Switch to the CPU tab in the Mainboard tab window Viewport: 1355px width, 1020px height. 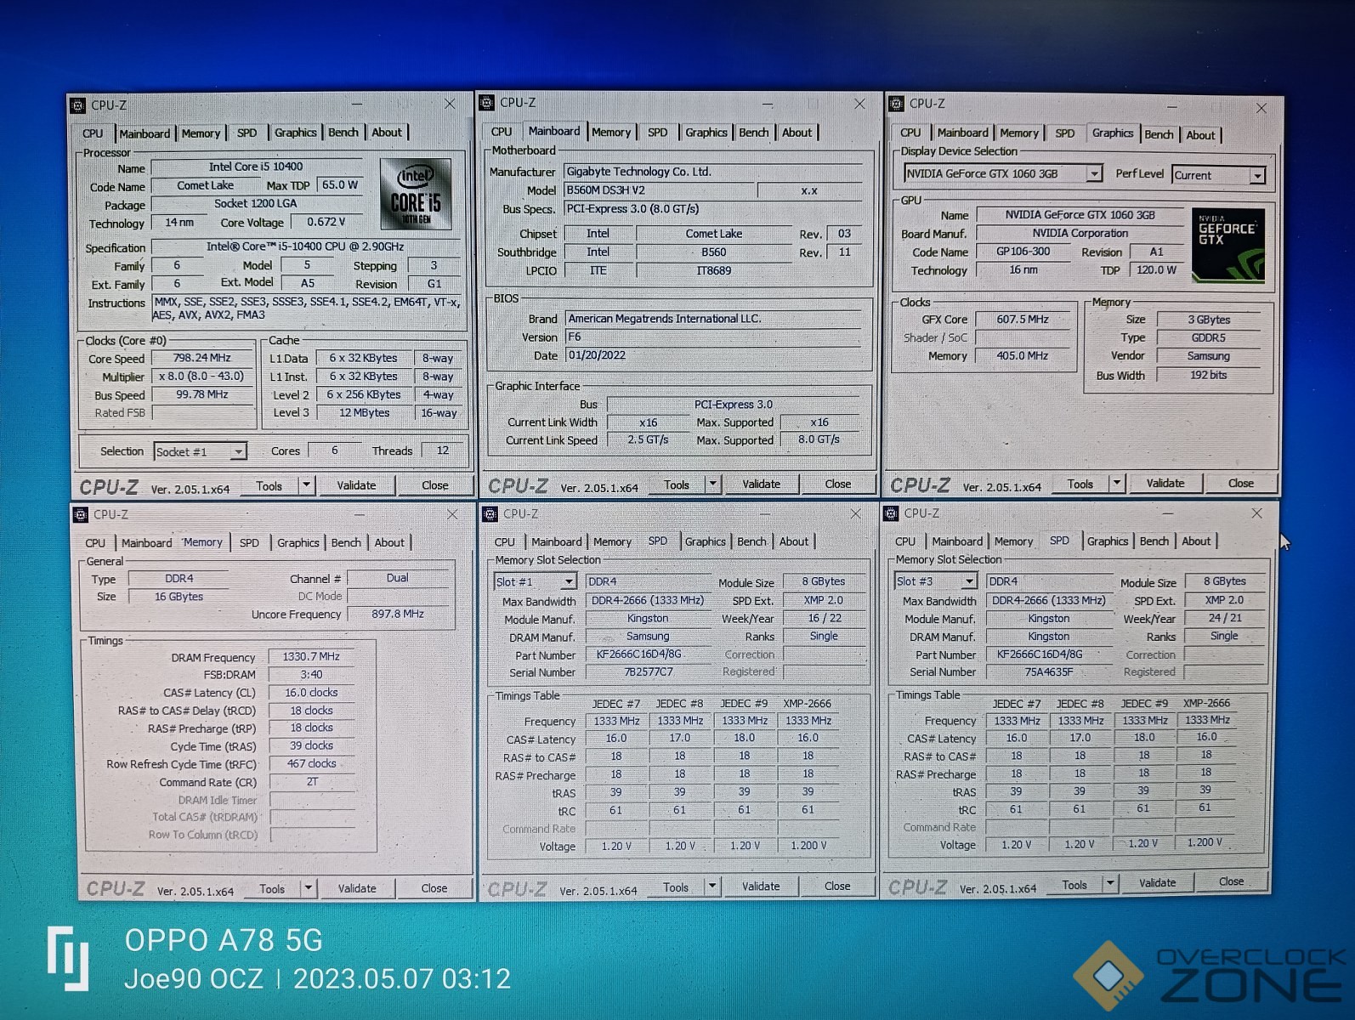[502, 133]
